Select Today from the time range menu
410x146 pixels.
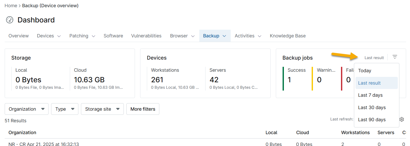tap(365, 71)
